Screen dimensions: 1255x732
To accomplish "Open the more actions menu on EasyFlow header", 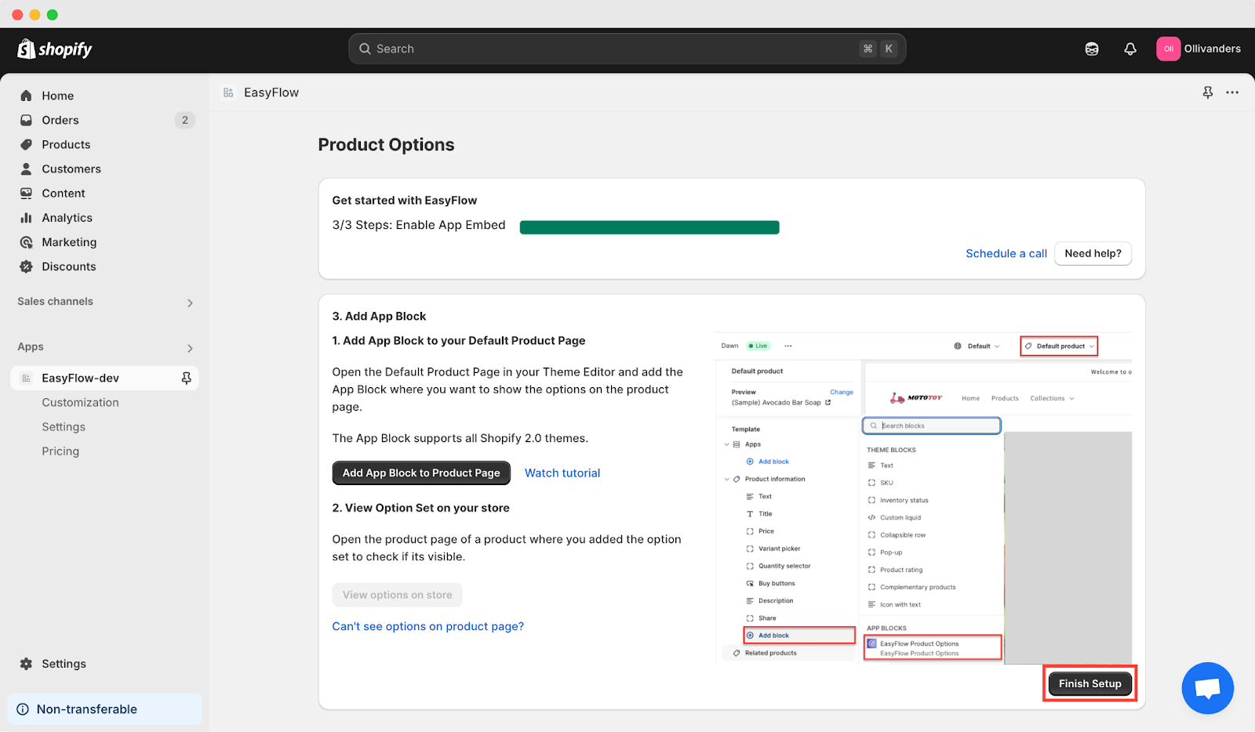I will (x=1231, y=92).
